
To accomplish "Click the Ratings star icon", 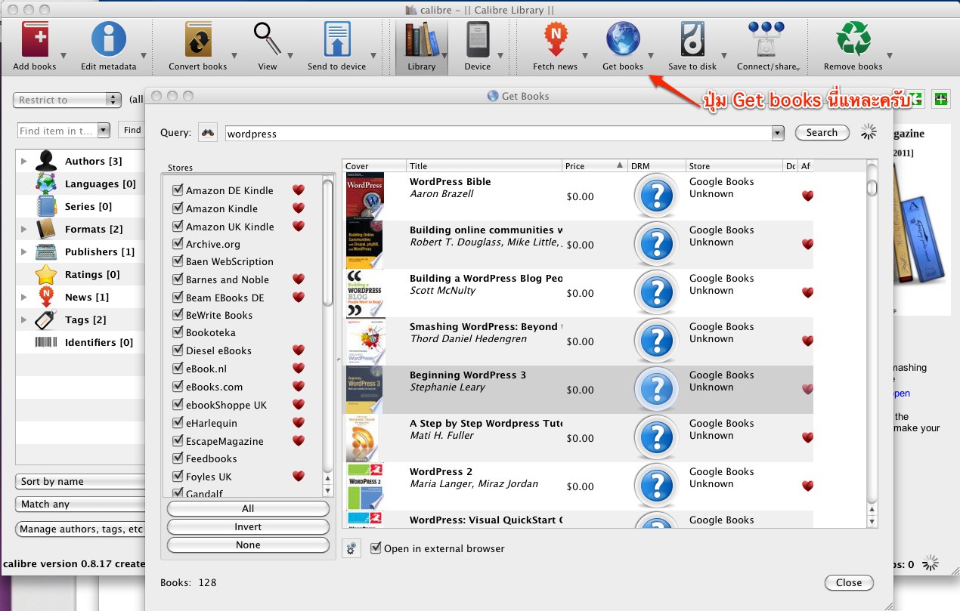I will click(46, 274).
